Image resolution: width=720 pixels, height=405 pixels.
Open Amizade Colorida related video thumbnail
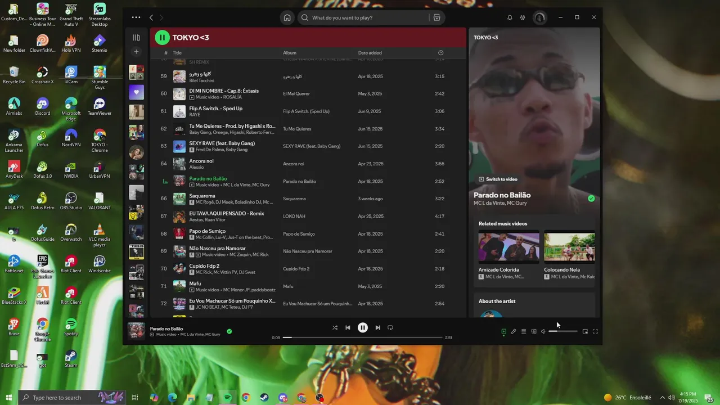click(x=508, y=246)
